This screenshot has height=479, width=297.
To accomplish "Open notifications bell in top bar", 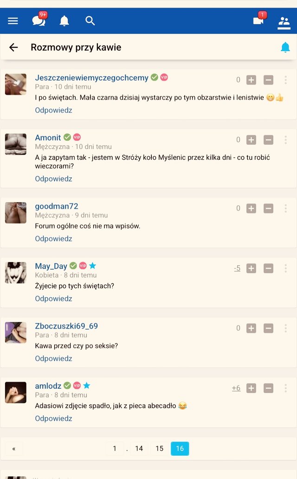I will (x=64, y=21).
